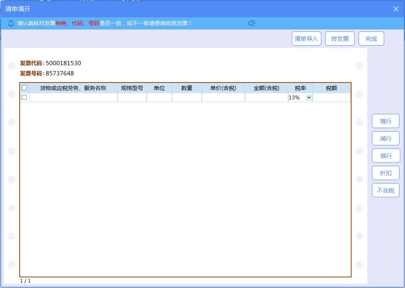Open the 13% tax rate dropdown
405x288 pixels.
308,97
